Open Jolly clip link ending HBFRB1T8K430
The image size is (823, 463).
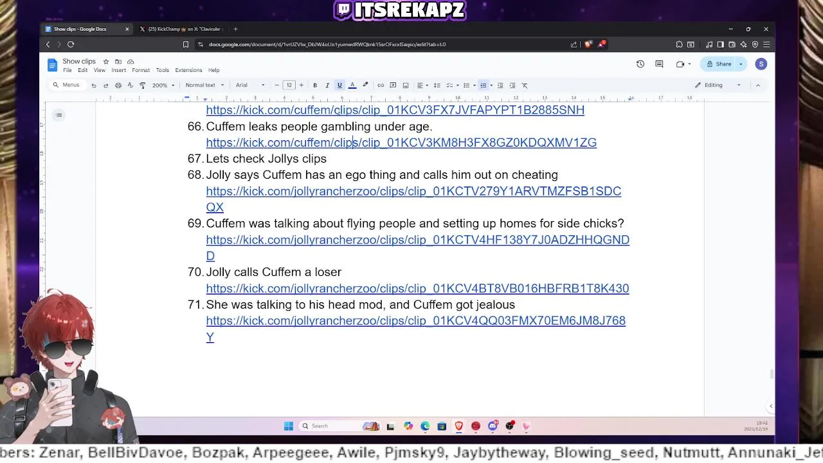click(417, 288)
